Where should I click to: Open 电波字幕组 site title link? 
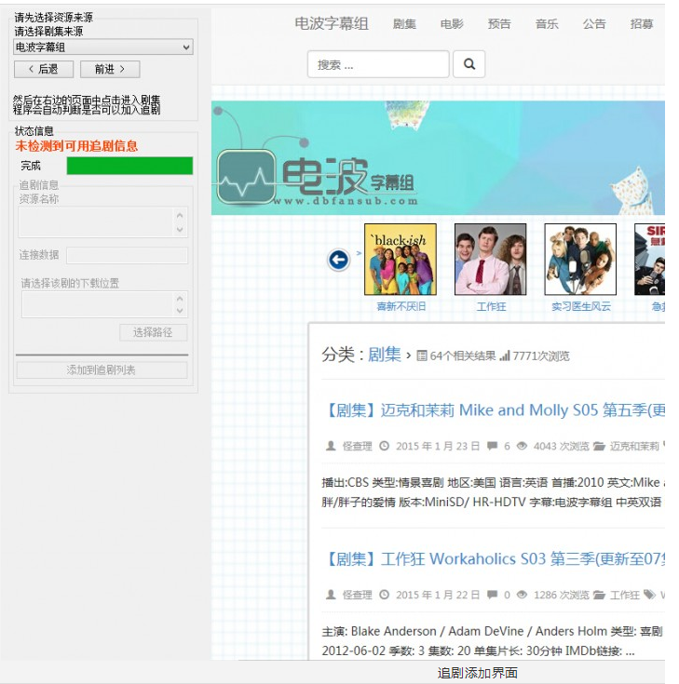tap(332, 23)
